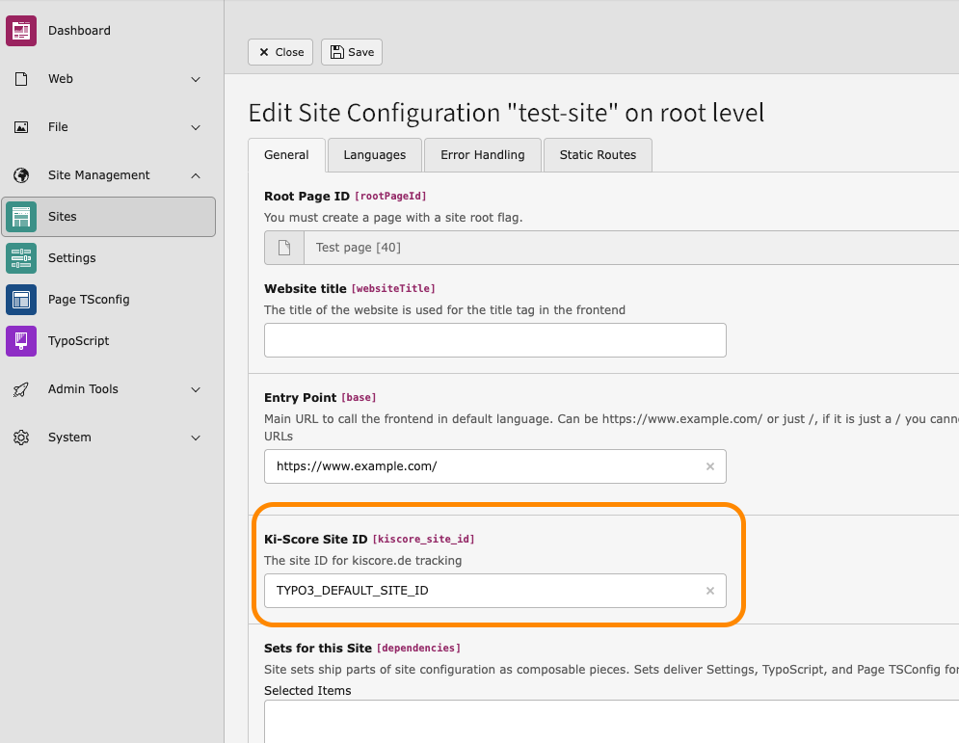Switch to the Languages tab
959x743 pixels.
point(374,154)
